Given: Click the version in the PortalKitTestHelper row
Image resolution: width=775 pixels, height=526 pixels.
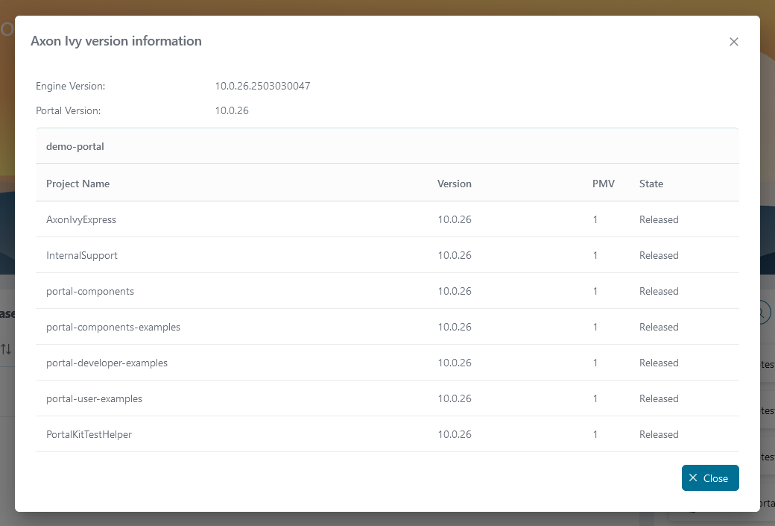Looking at the screenshot, I should click(455, 434).
